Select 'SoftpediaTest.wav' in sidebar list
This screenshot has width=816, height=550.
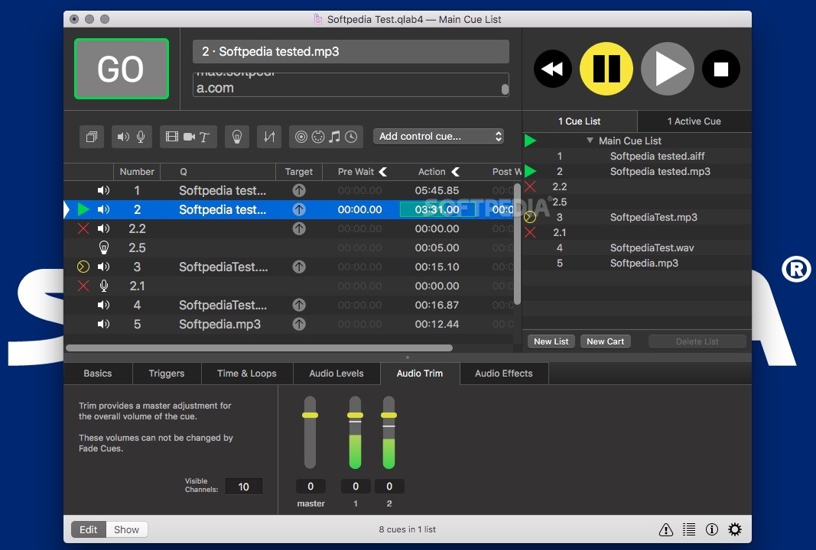point(652,248)
